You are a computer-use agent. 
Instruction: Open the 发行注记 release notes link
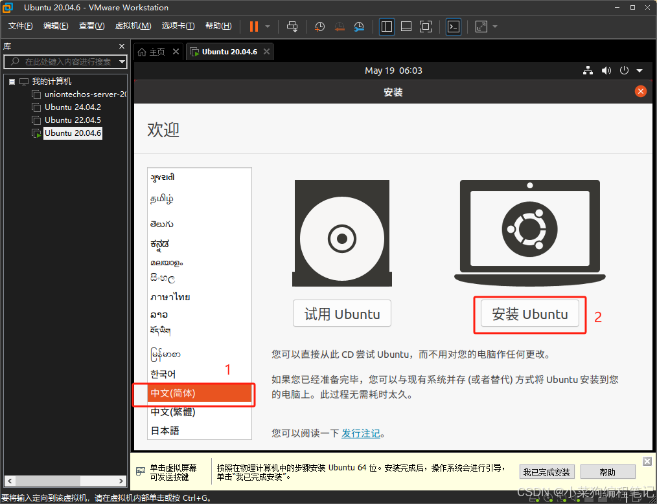point(360,433)
